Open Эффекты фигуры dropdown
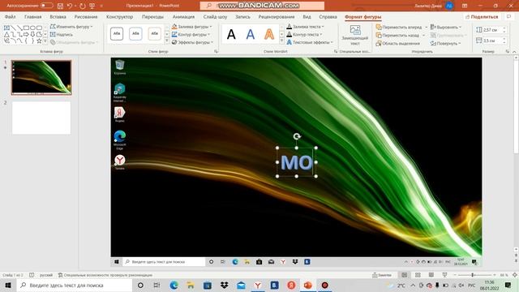Viewport: 519px width, 292px height. pyautogui.click(x=192, y=42)
